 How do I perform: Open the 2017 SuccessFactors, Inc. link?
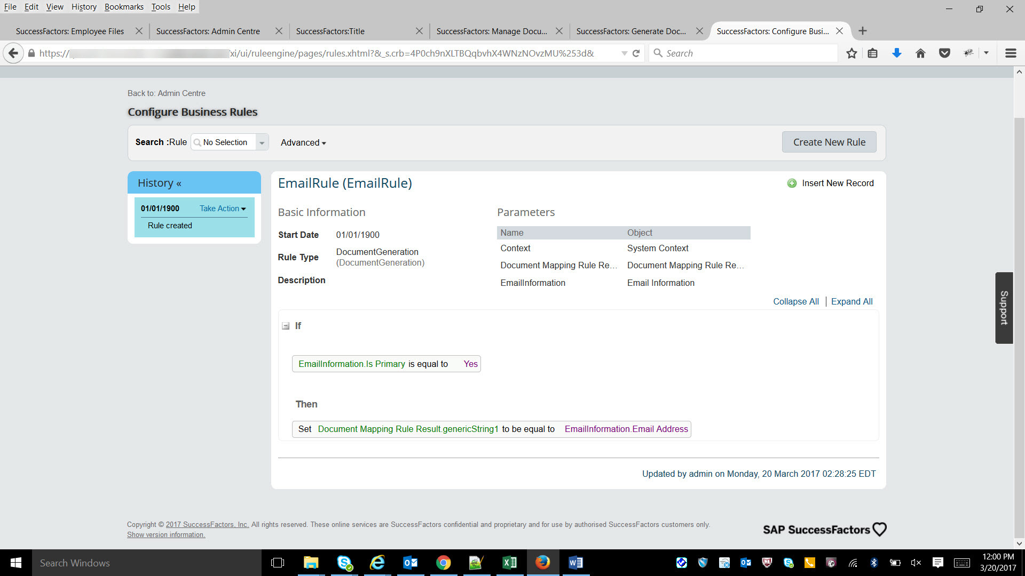207,525
